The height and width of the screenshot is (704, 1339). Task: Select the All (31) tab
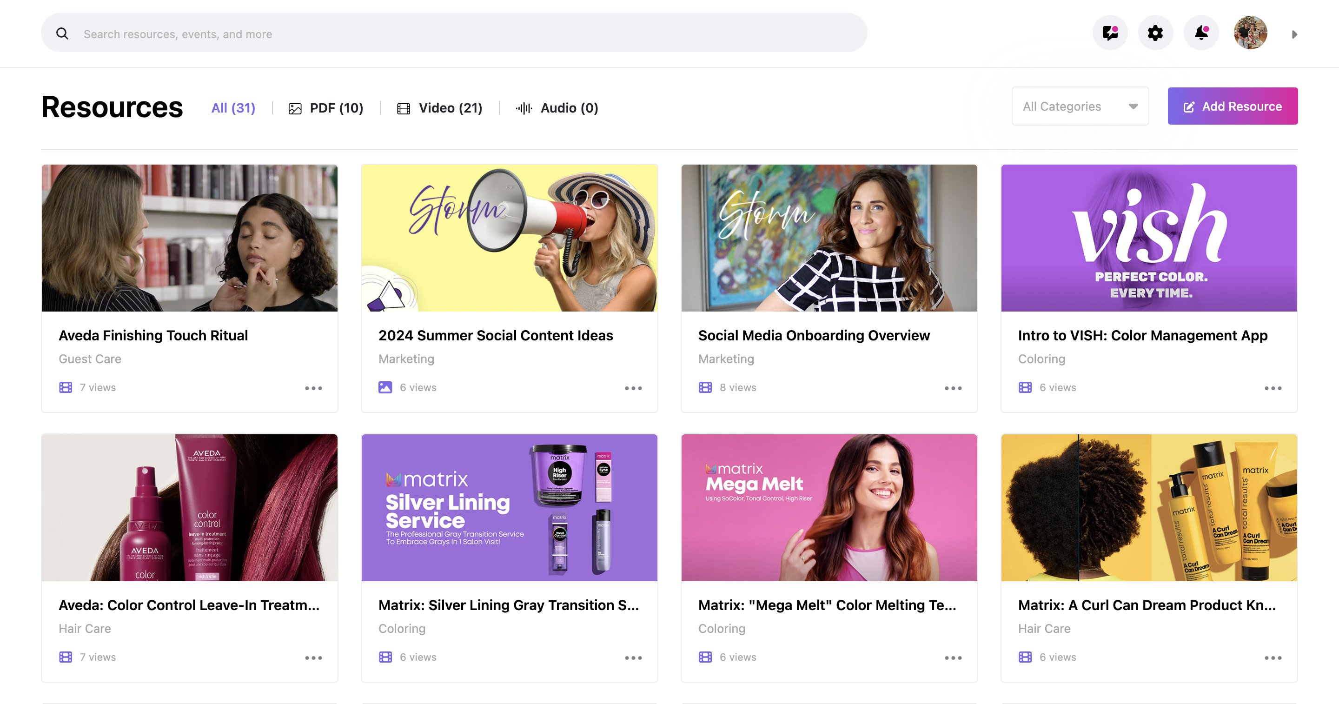tap(233, 107)
